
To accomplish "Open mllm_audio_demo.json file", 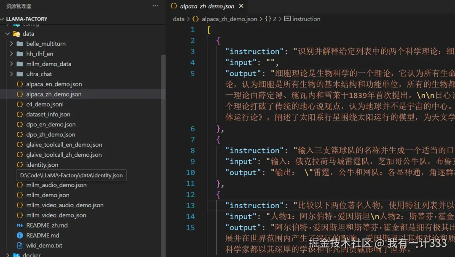I will 56,185.
